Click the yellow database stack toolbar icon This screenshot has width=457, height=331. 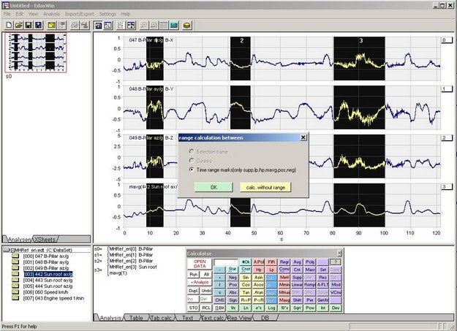(x=188, y=25)
